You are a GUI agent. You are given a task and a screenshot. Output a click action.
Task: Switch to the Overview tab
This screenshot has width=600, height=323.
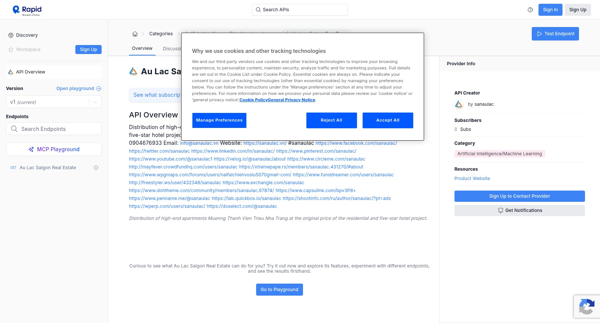142,48
